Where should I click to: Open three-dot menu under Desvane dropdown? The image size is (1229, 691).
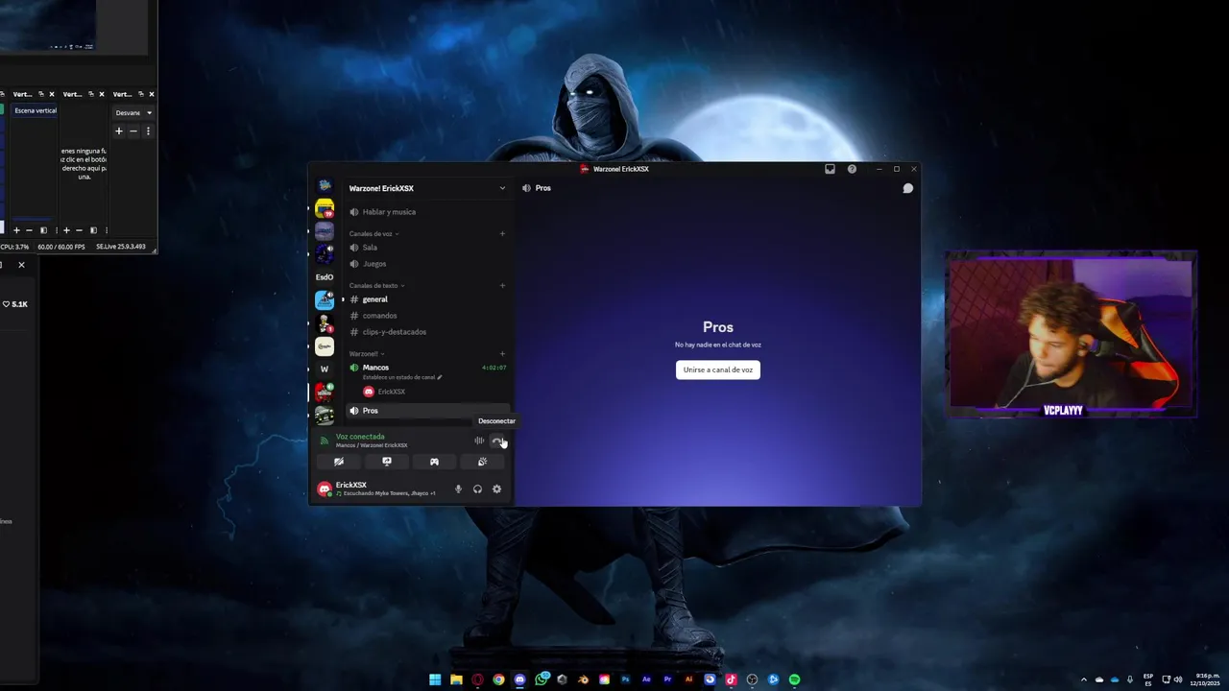pos(148,131)
